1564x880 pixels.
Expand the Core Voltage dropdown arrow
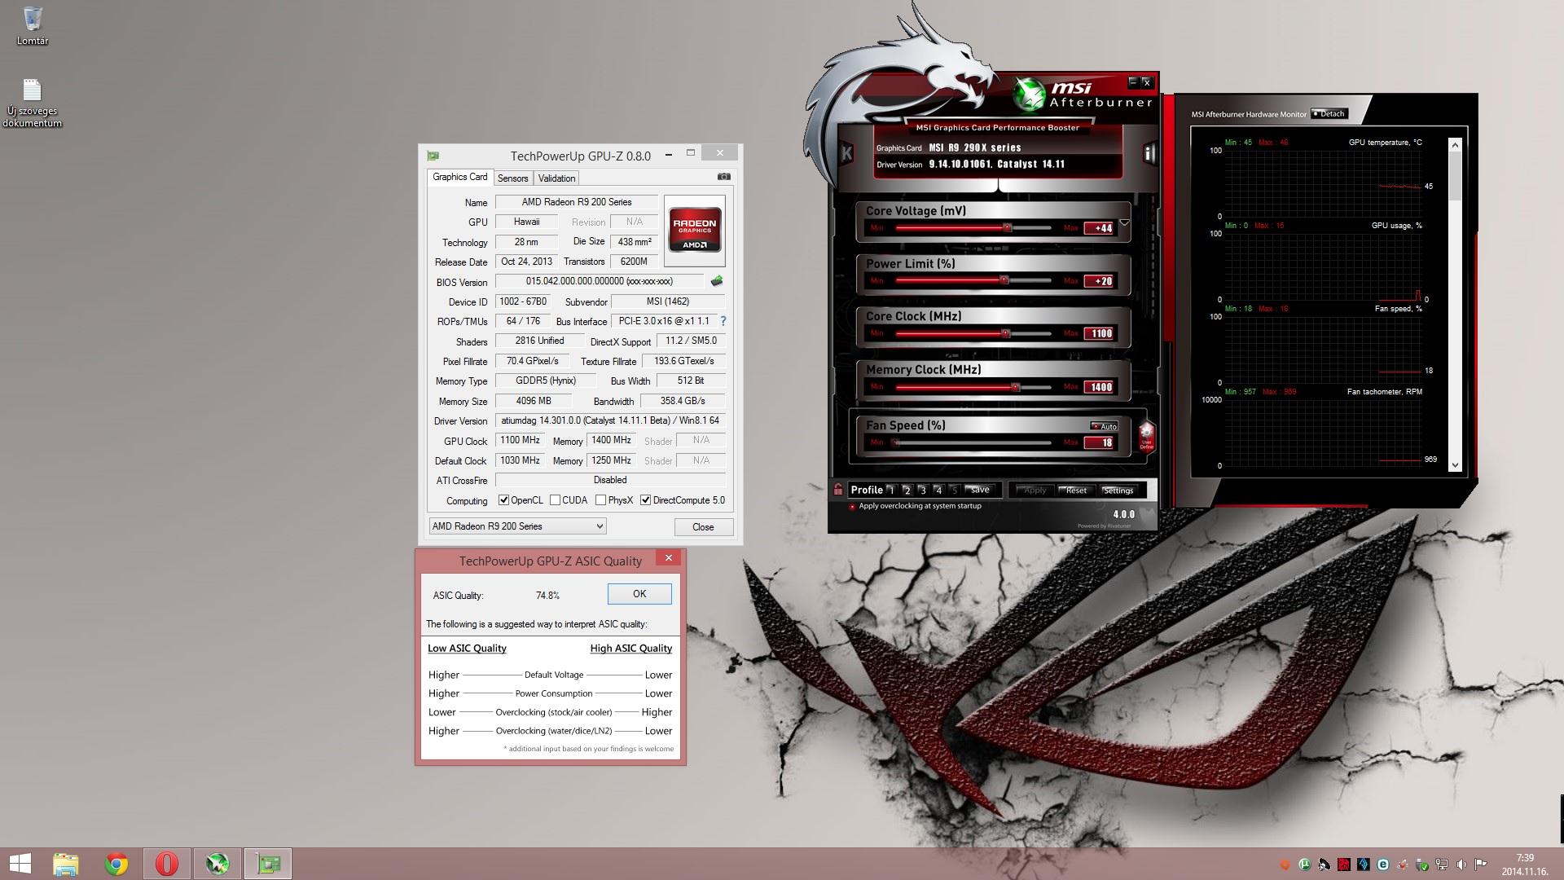coord(1124,222)
